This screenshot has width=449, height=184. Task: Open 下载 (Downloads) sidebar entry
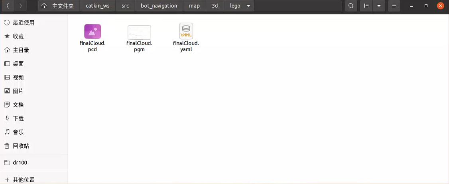pos(18,118)
